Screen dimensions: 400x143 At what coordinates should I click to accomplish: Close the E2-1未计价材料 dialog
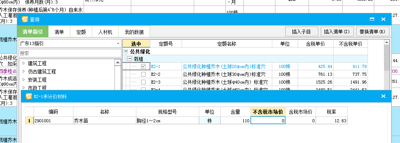pos(383,96)
